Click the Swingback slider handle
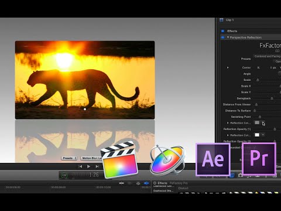 272,98
